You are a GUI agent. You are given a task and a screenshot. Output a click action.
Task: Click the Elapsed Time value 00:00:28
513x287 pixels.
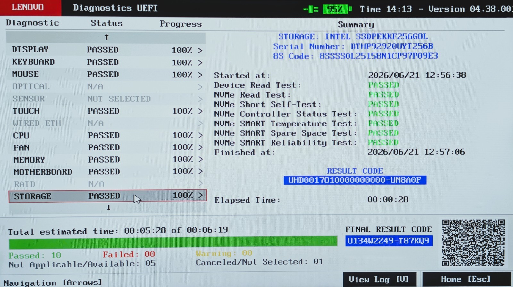coord(388,200)
